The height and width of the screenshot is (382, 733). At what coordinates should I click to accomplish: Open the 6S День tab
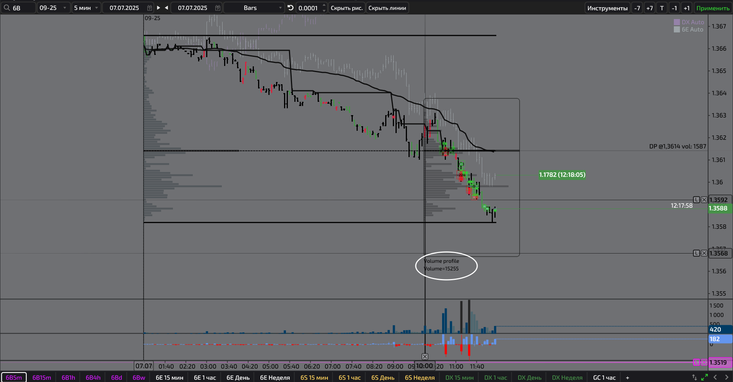[383, 377]
